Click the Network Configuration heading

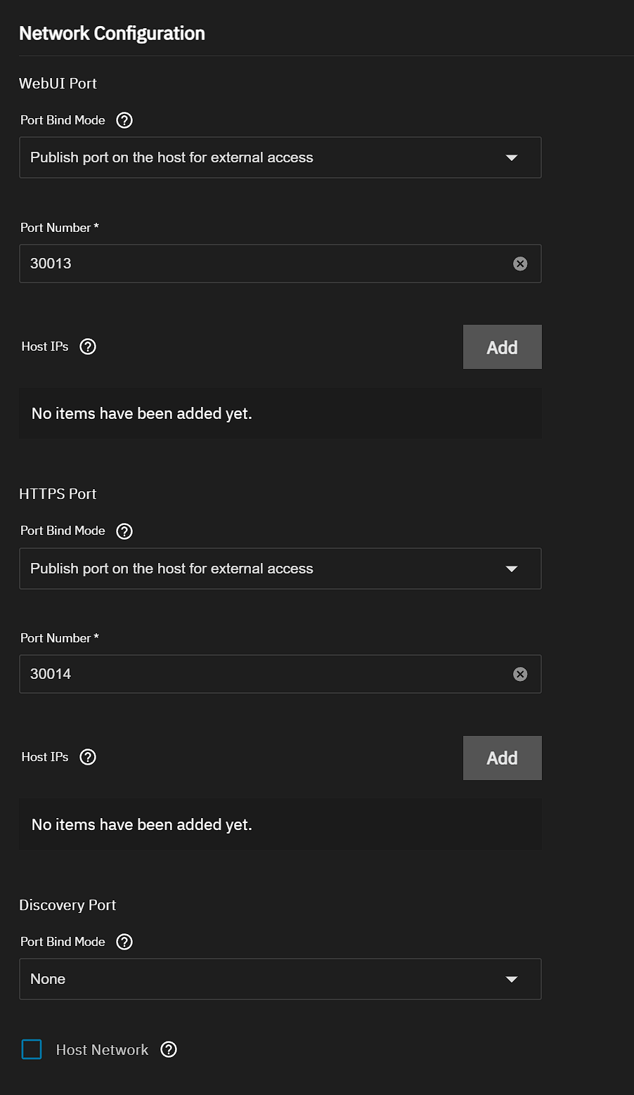pos(112,33)
